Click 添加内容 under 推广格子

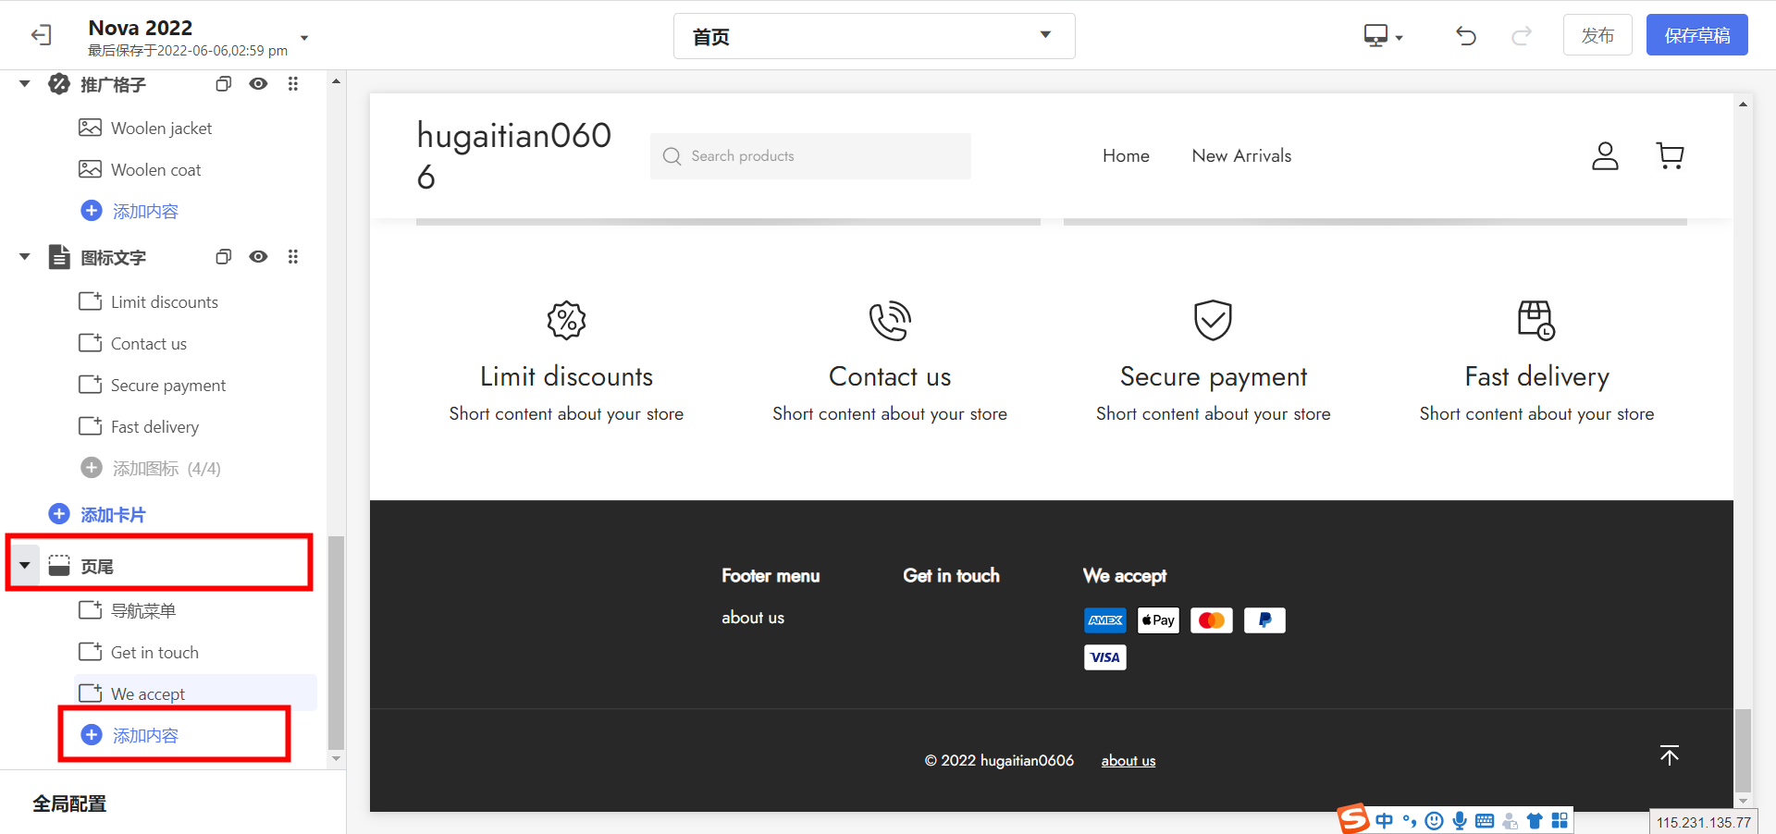click(x=129, y=211)
